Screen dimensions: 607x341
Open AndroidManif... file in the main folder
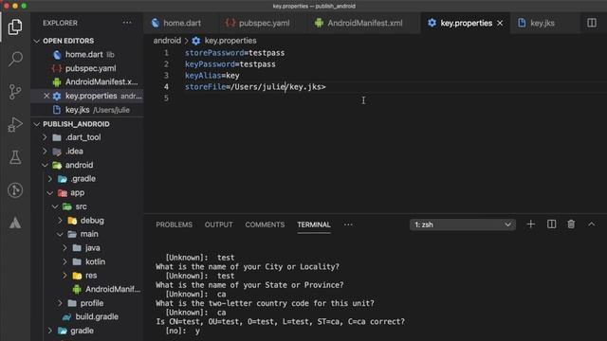(x=113, y=289)
